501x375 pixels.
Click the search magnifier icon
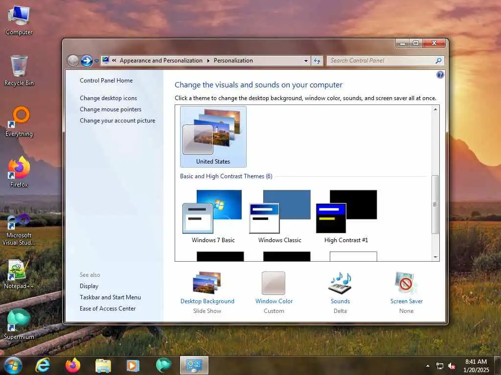click(439, 61)
